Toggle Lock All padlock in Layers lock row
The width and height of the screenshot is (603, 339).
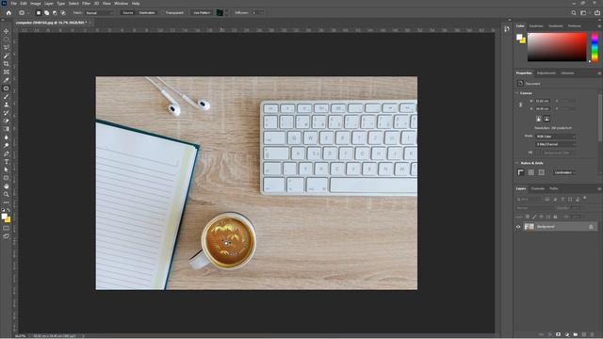click(555, 217)
